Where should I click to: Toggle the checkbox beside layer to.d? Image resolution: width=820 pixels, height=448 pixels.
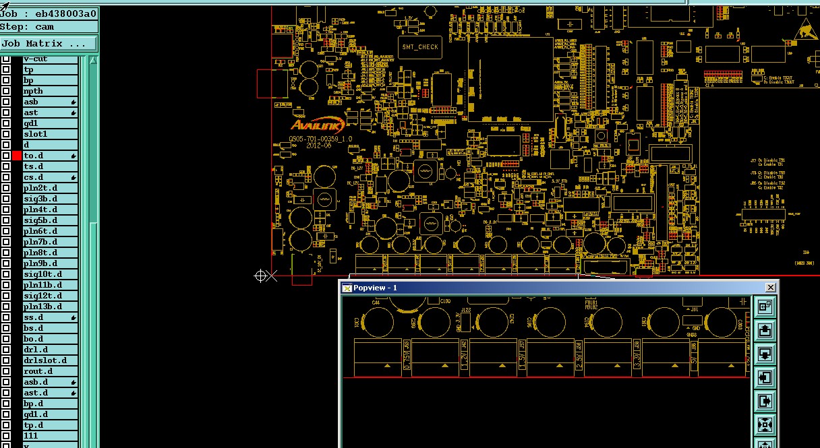pyautogui.click(x=6, y=156)
